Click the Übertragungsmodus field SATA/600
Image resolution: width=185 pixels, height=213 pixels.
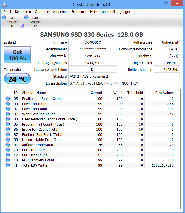[93, 63]
